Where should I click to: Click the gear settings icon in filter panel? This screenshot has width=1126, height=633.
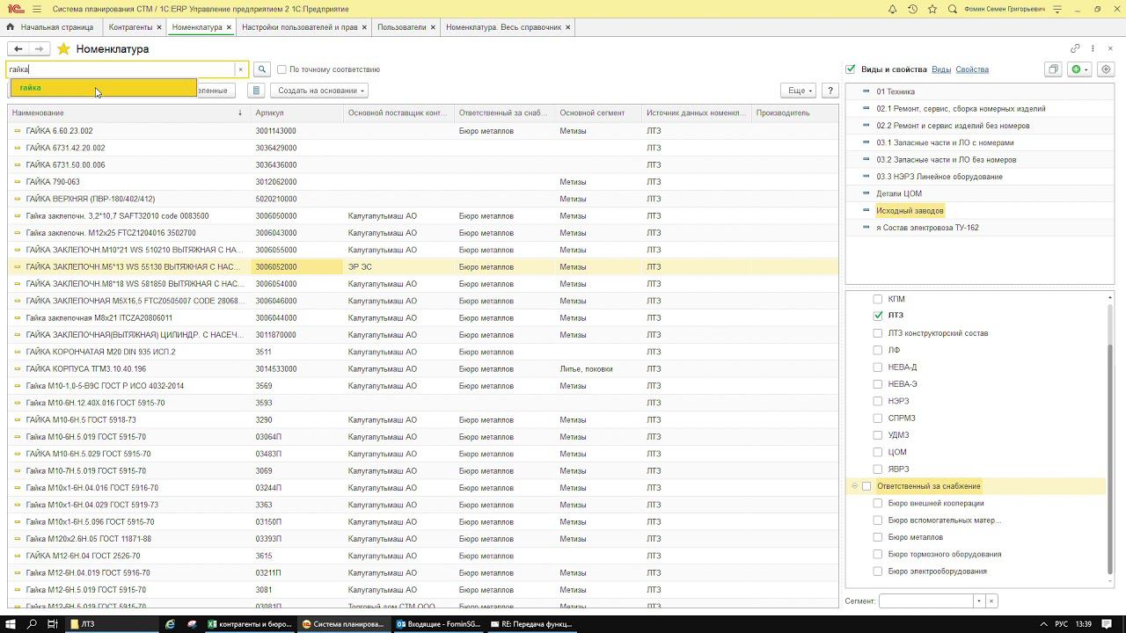pyautogui.click(x=1106, y=69)
